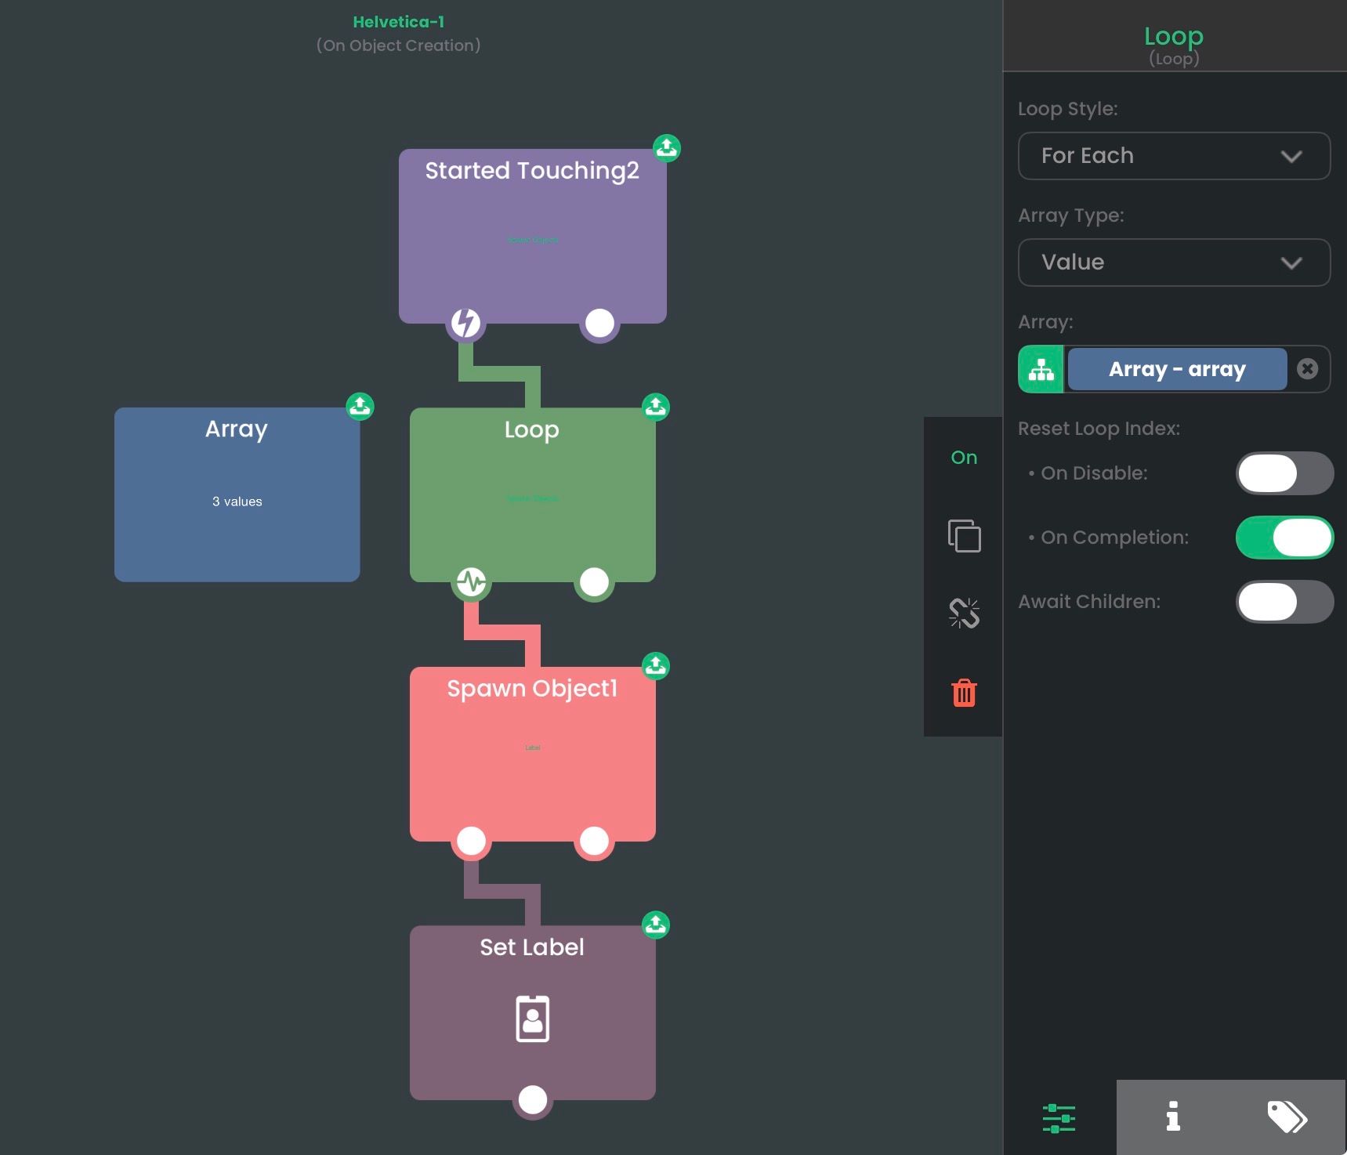Screen dimensions: 1347x1155
Task: Click the export icon on Array node
Action: pyautogui.click(x=360, y=407)
